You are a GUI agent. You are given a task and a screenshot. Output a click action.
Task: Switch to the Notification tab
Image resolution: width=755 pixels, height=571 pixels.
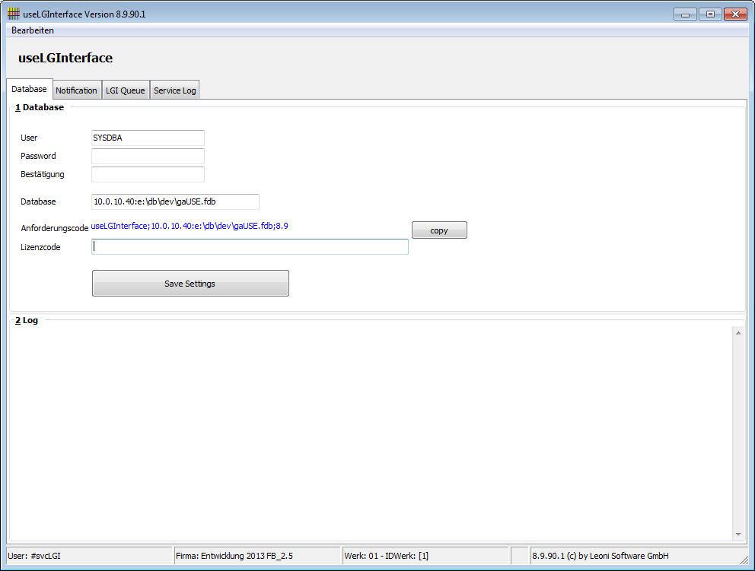coord(77,90)
